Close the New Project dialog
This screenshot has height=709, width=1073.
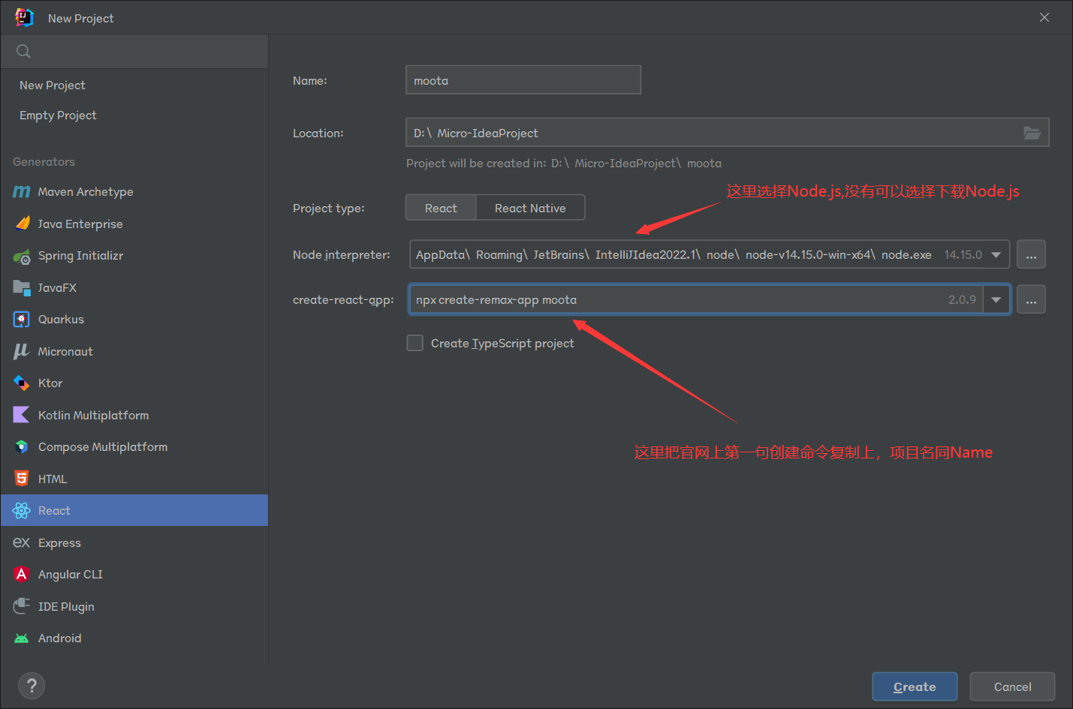click(x=1044, y=17)
